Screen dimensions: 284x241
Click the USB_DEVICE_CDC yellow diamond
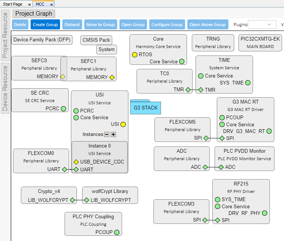point(76,162)
